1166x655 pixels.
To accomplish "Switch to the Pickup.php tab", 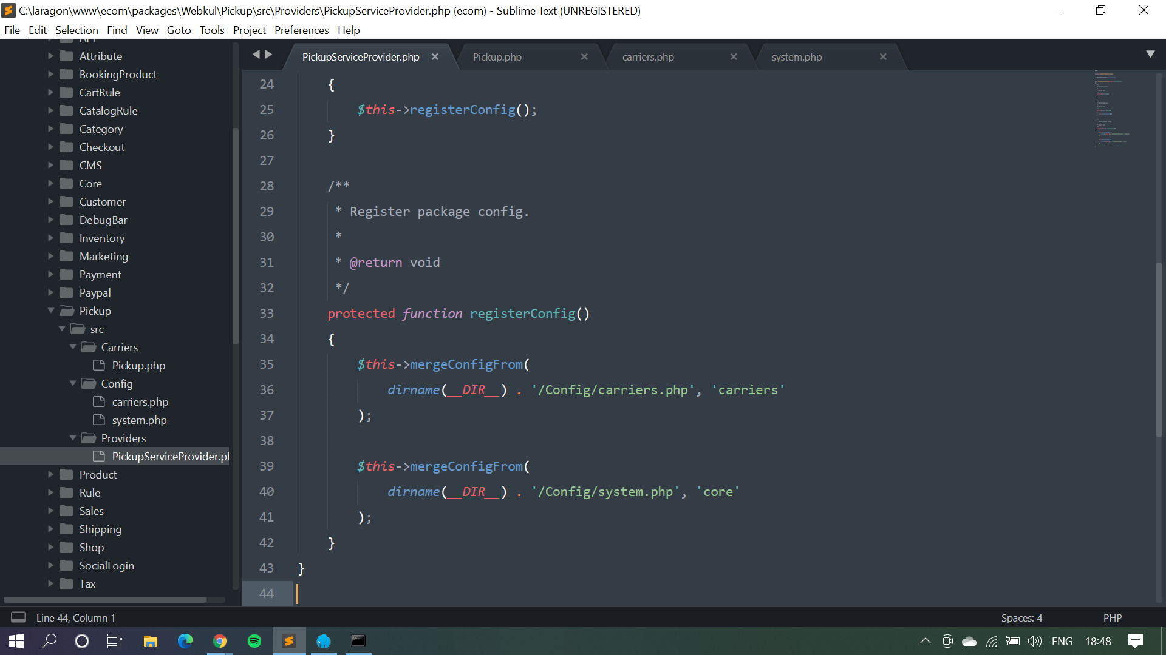I will pos(497,57).
